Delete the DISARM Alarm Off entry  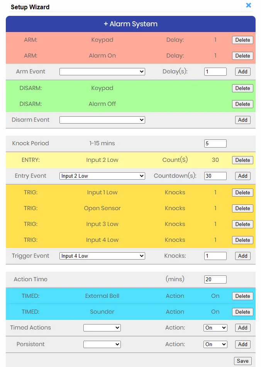242,104
